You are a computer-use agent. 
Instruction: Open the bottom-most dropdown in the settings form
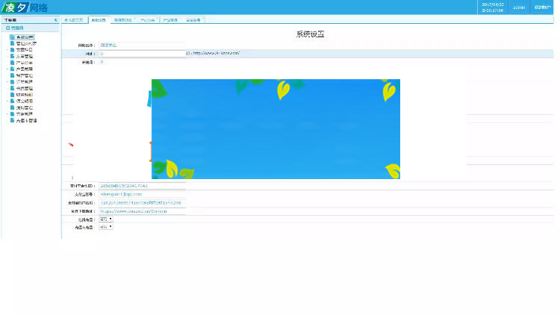(105, 227)
